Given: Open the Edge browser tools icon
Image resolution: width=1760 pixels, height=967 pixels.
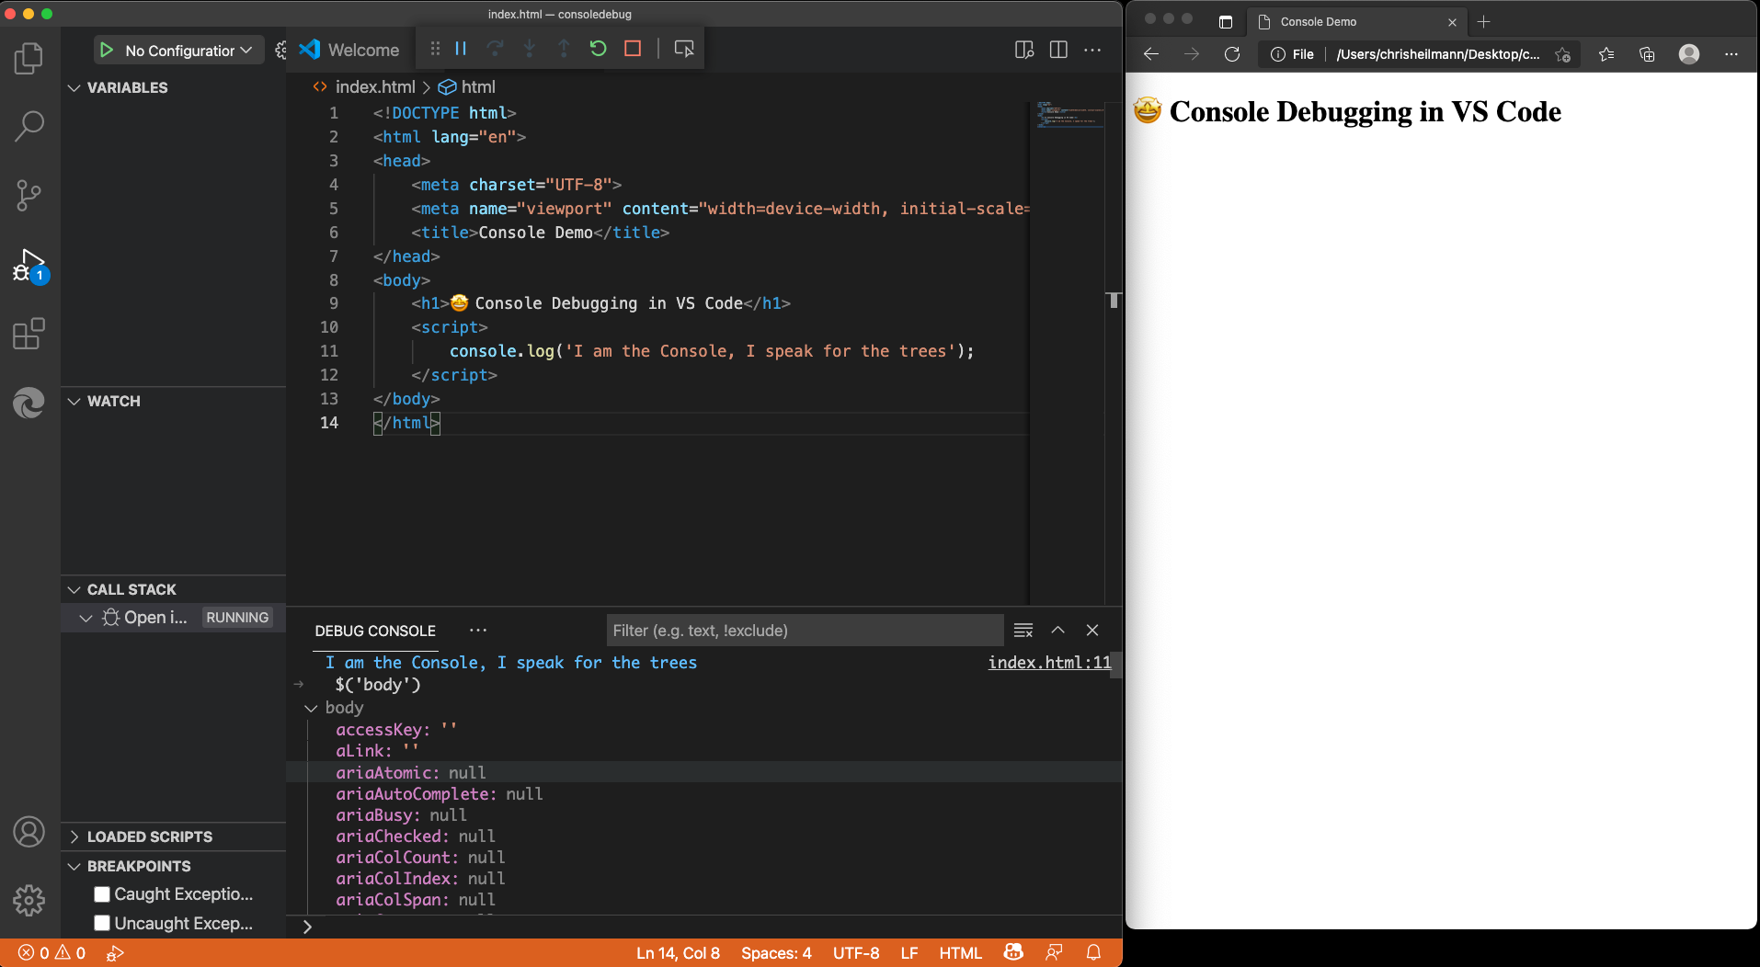Looking at the screenshot, I should [x=29, y=403].
